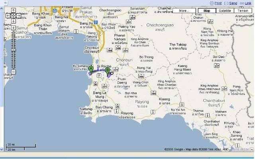The height and width of the screenshot is (159, 255).
Task: Zoom in with the plus button
Action: click(13, 28)
